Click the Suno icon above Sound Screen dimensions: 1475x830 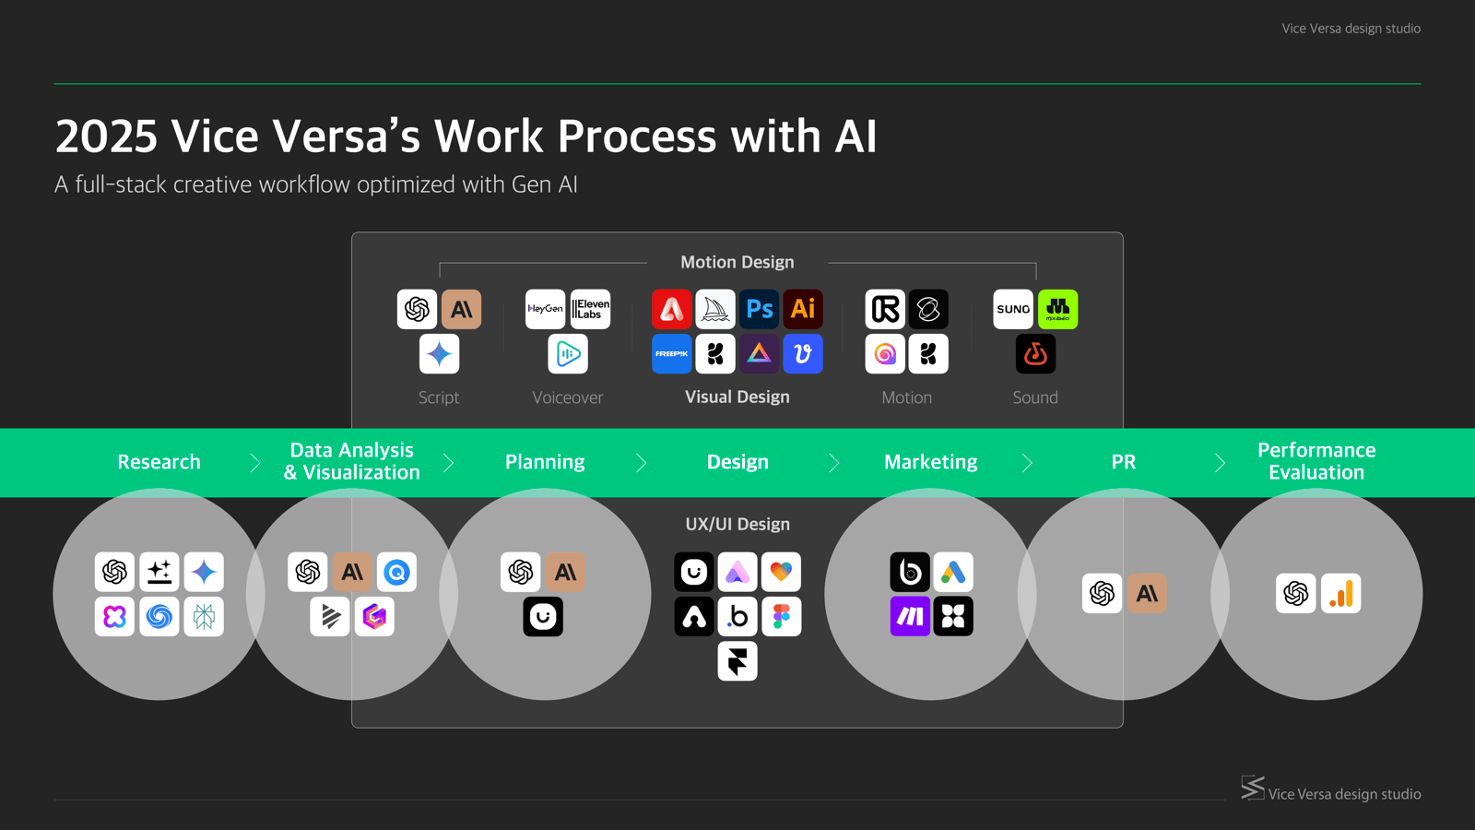[x=1013, y=309]
